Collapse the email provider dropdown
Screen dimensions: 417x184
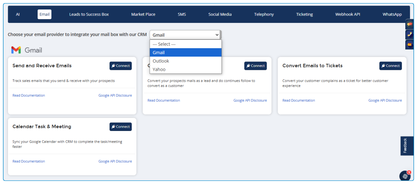186,35
